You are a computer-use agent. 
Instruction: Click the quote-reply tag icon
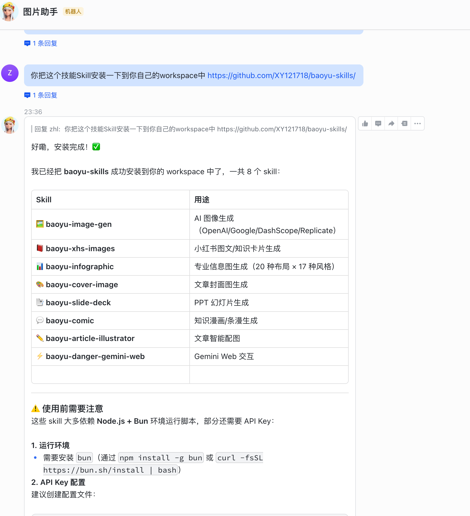pos(404,124)
